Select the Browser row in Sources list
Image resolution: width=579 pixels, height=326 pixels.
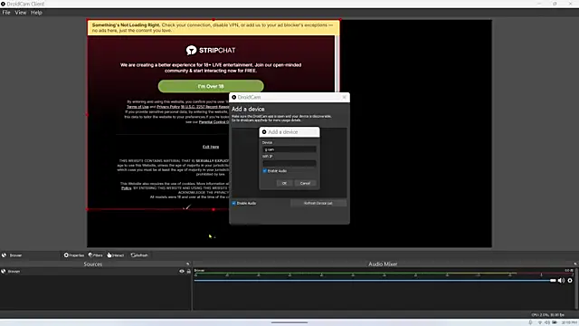[x=96, y=272]
